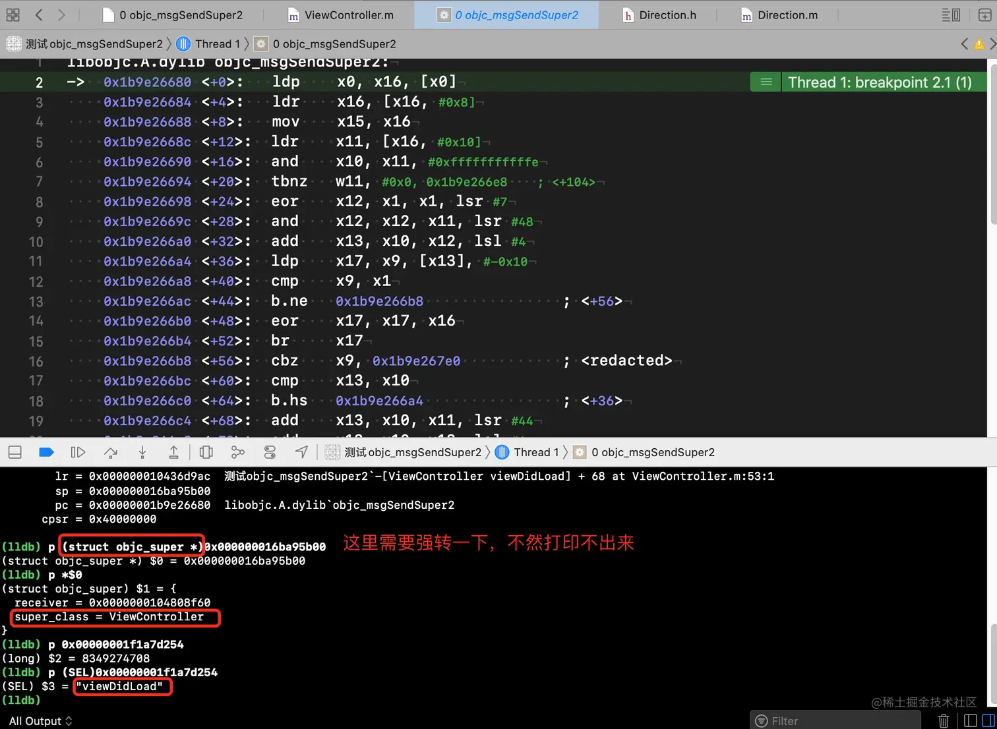Click address 0x1b9e26680 on line 2
This screenshot has width=997, height=729.
tap(147, 82)
